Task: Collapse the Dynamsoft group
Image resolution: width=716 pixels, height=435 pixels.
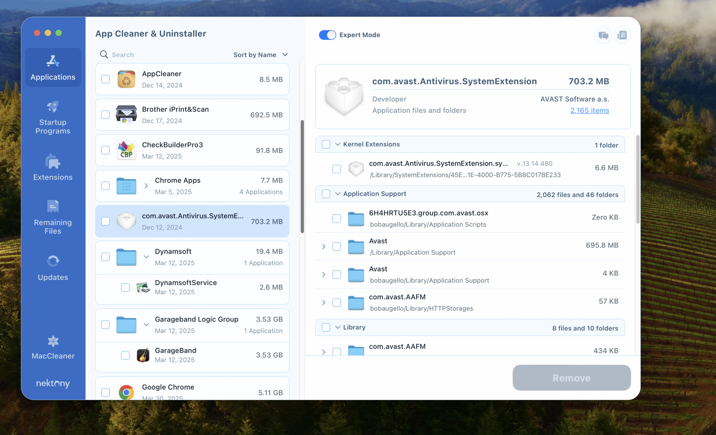Action: point(146,257)
